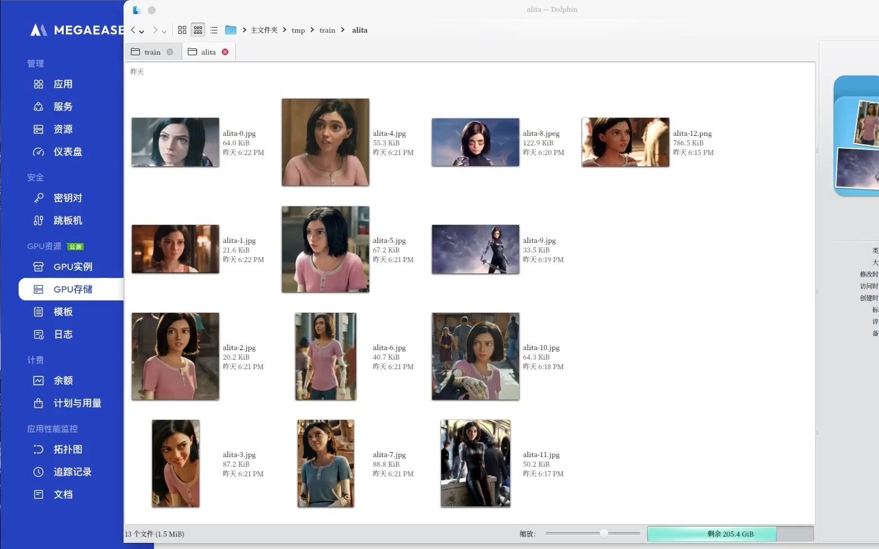Expand chevron after tmp in breadcrumb
The height and width of the screenshot is (549, 879).
[x=312, y=30]
